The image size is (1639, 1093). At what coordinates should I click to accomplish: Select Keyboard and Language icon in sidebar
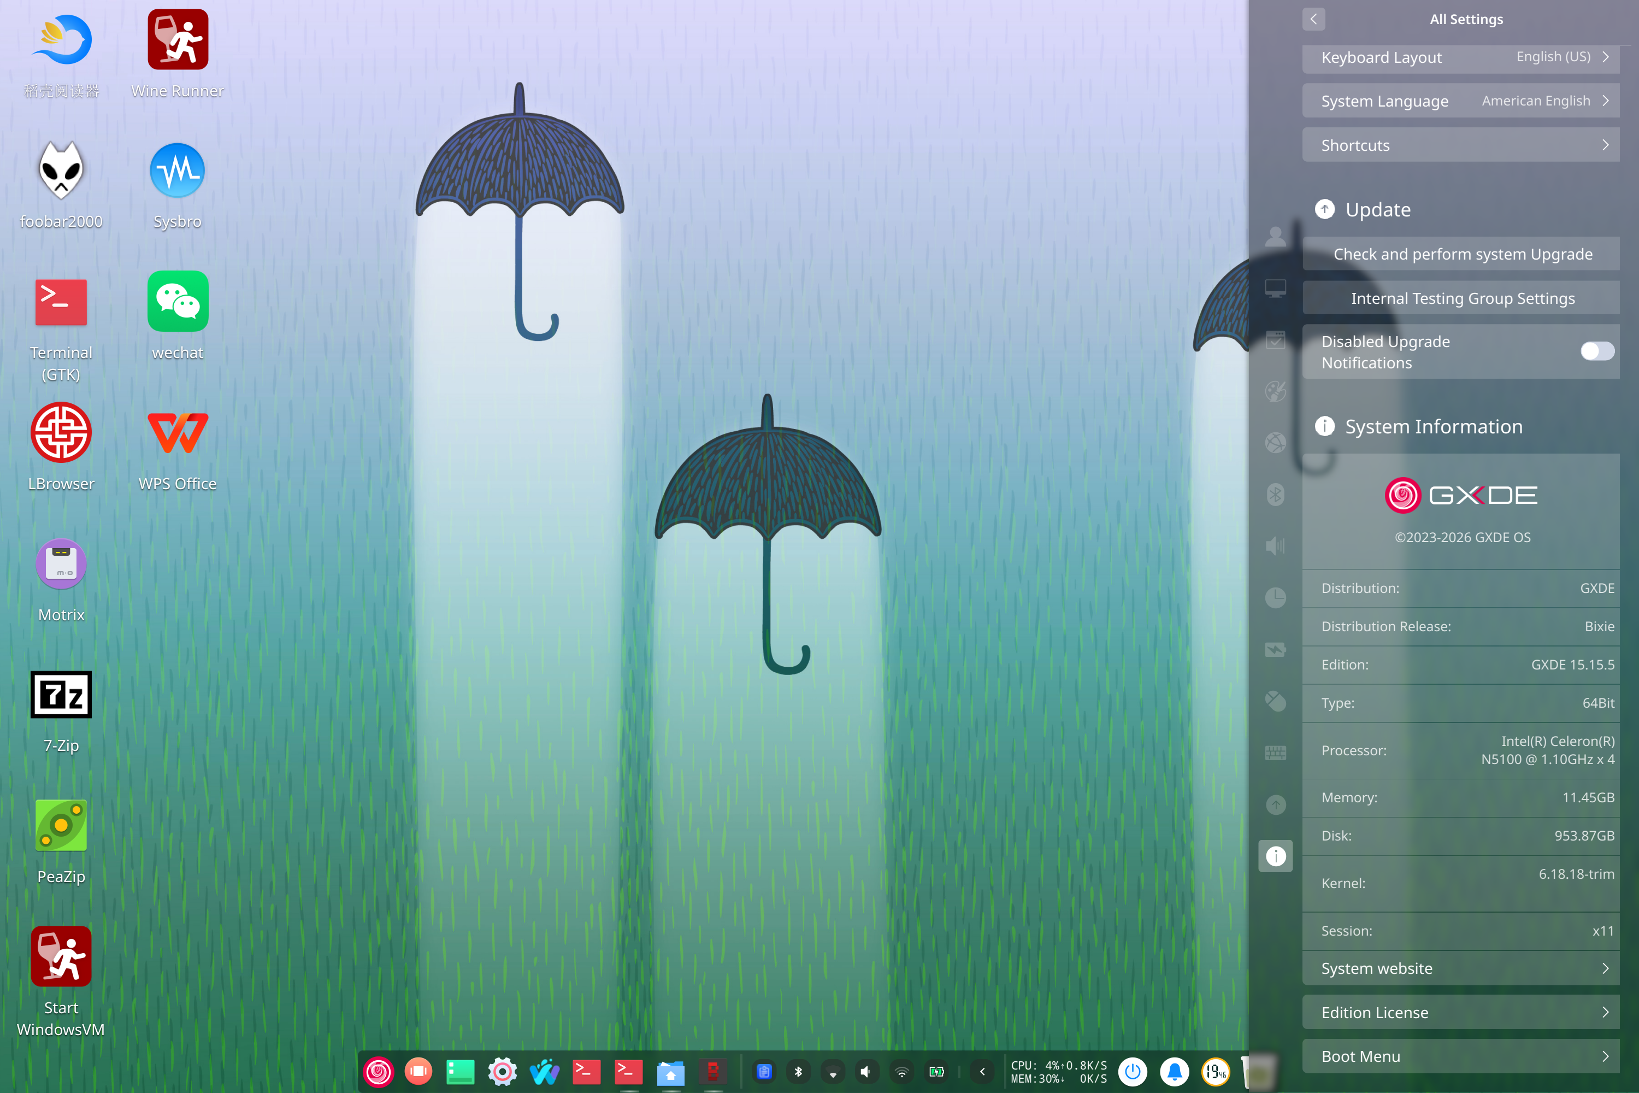tap(1275, 753)
